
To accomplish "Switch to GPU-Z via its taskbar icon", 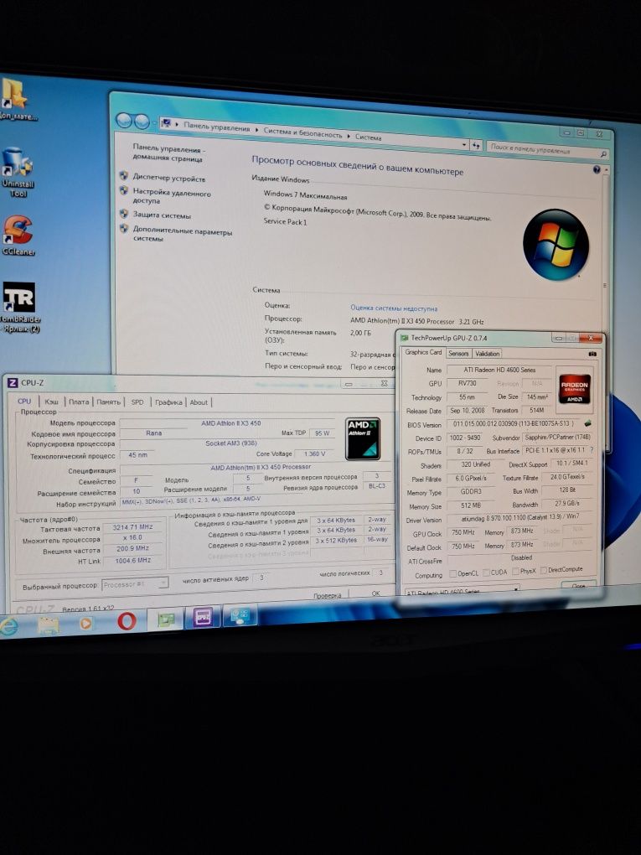I will pyautogui.click(x=166, y=619).
